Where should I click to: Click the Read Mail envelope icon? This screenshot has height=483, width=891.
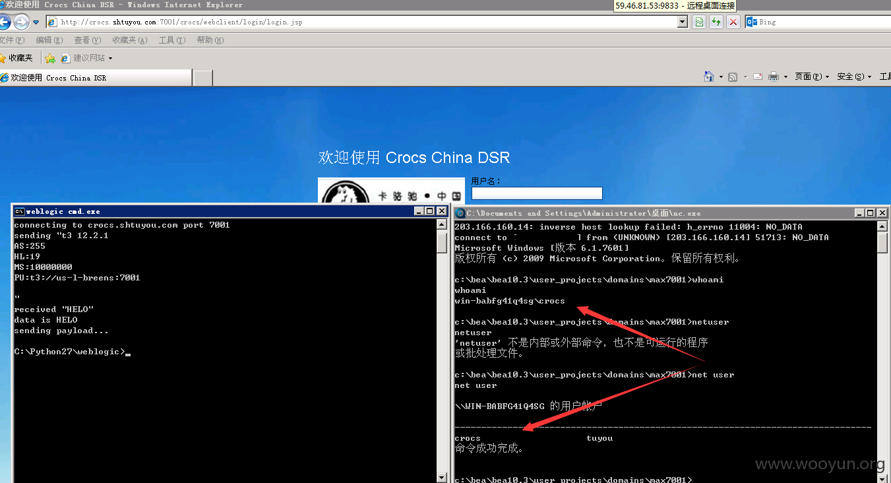click(x=757, y=77)
